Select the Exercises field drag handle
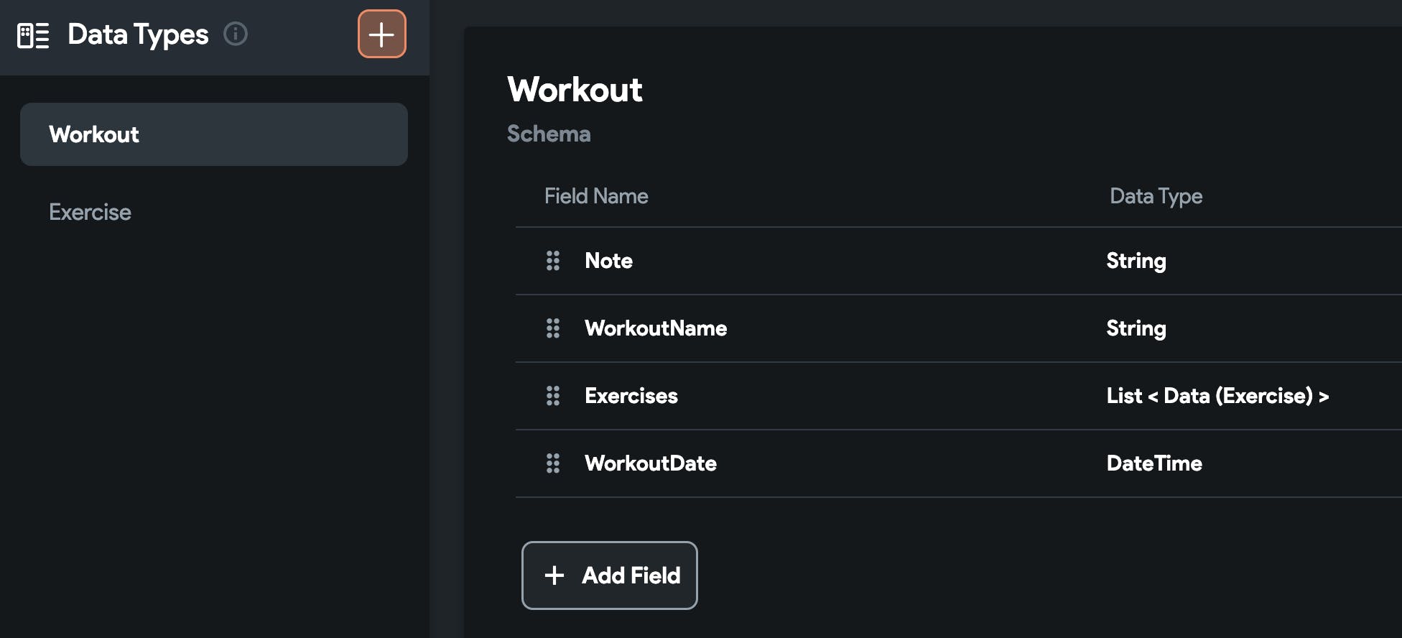The image size is (1402, 638). click(553, 396)
